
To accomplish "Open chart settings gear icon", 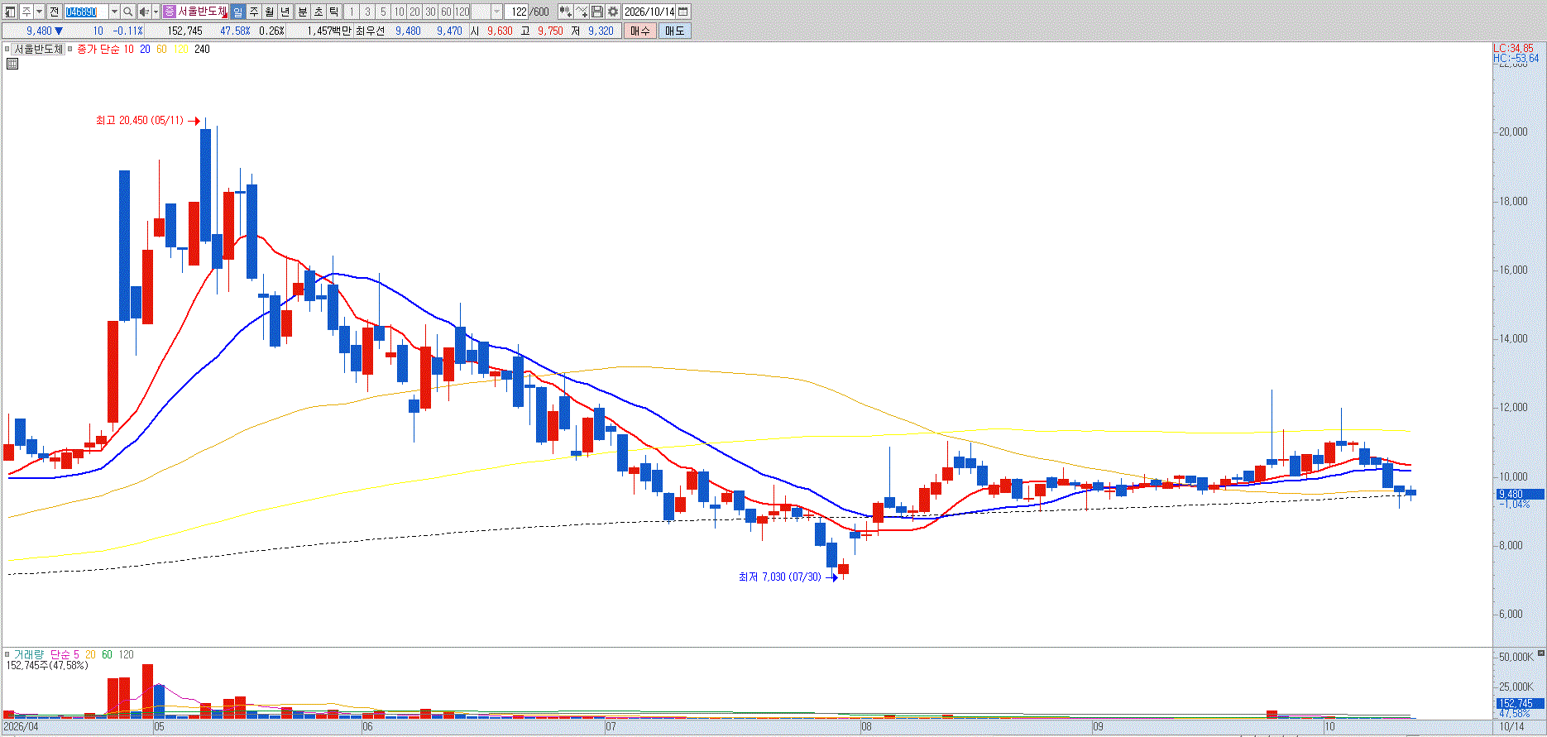I will [613, 12].
